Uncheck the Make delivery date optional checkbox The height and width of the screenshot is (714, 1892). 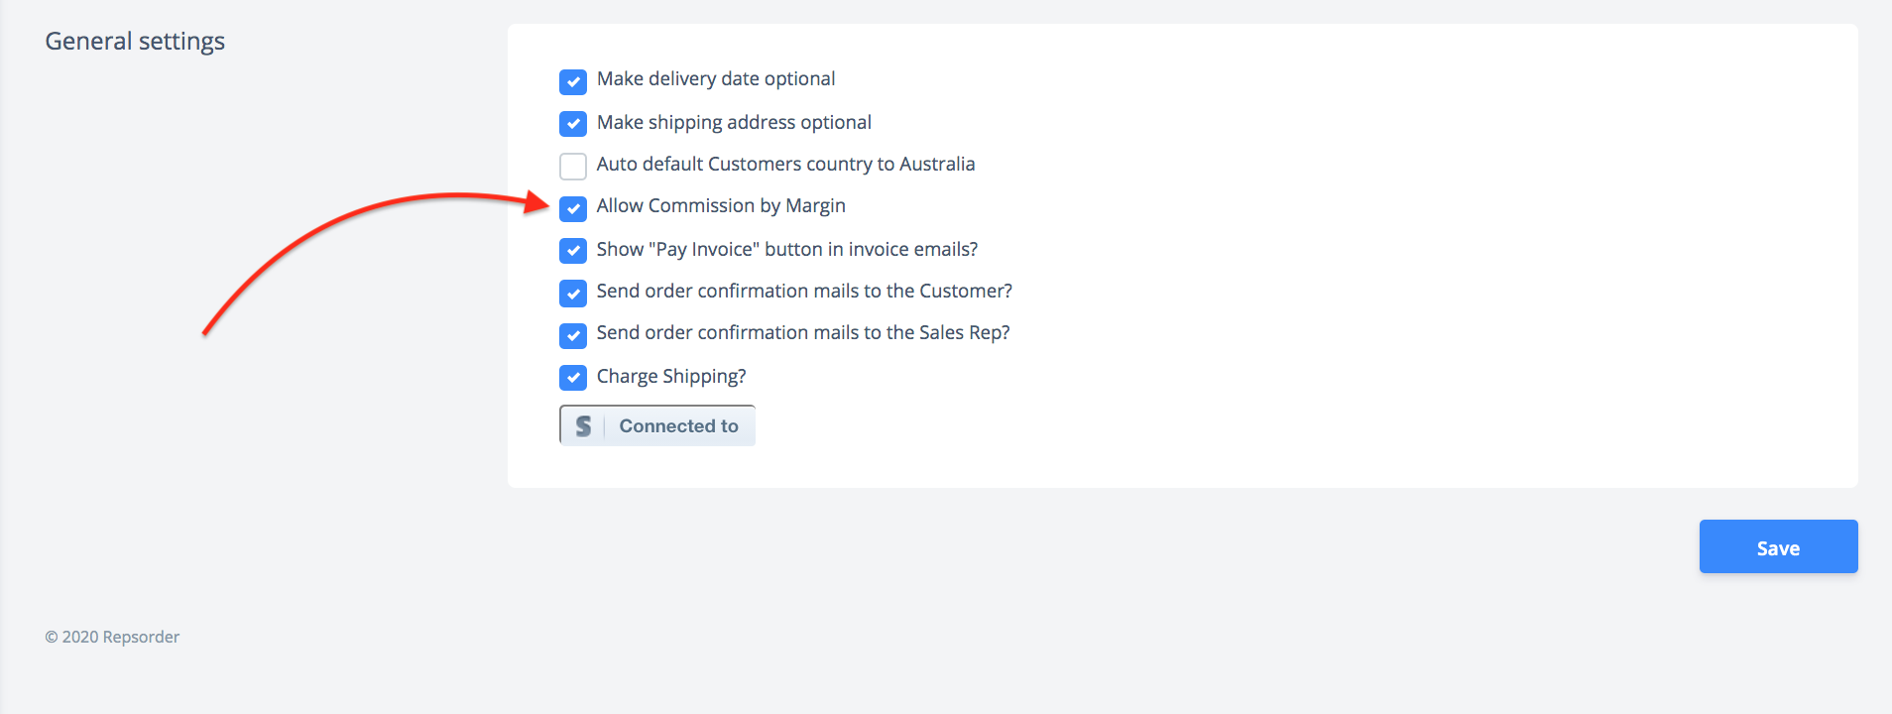[573, 81]
